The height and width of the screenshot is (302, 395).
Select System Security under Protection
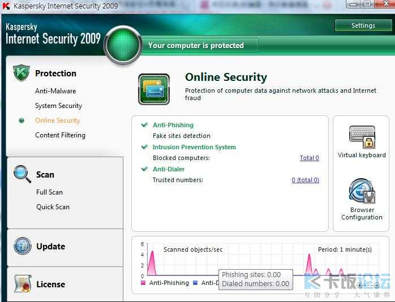(x=58, y=106)
